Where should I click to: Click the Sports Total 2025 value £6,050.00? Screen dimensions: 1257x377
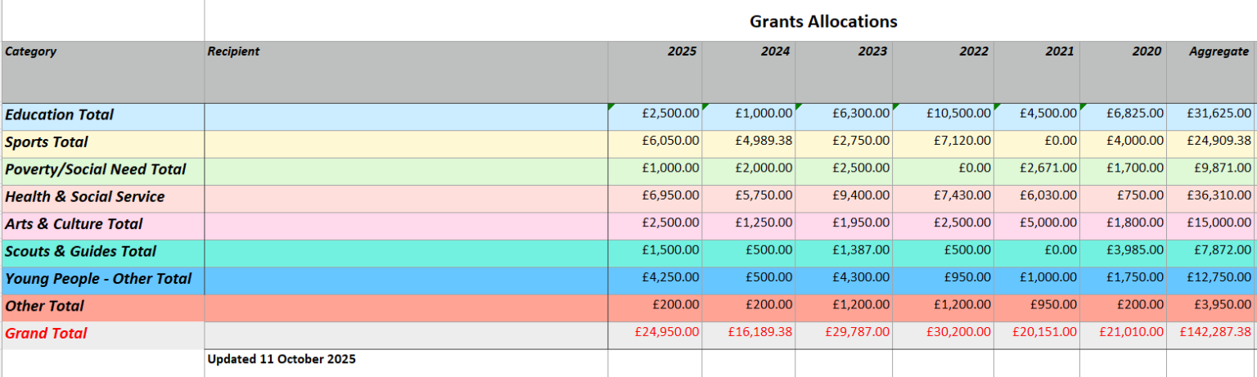tap(670, 141)
